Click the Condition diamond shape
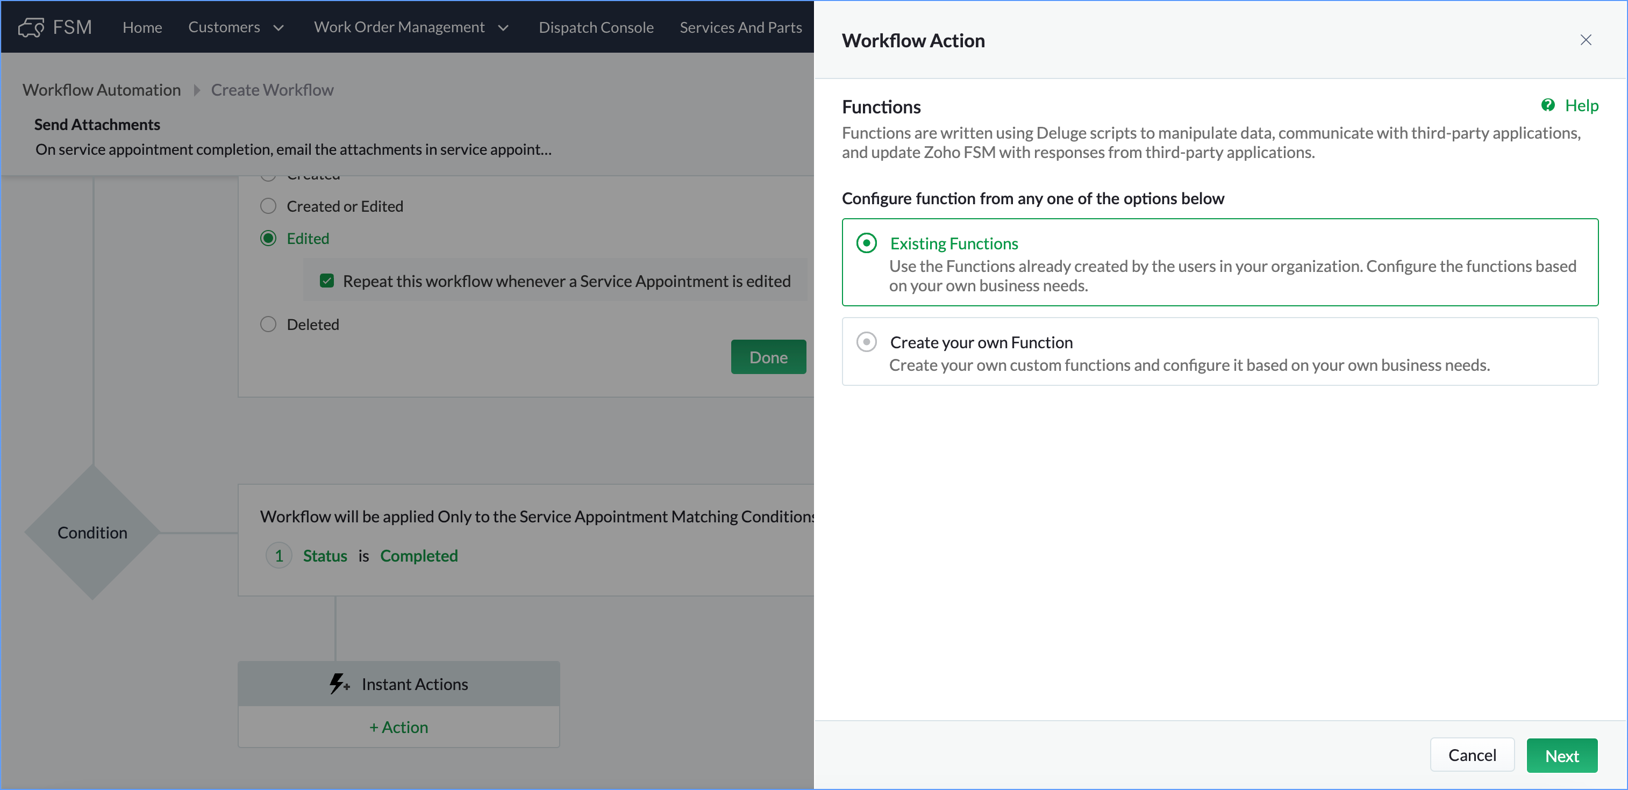Image resolution: width=1628 pixels, height=790 pixels. [92, 533]
